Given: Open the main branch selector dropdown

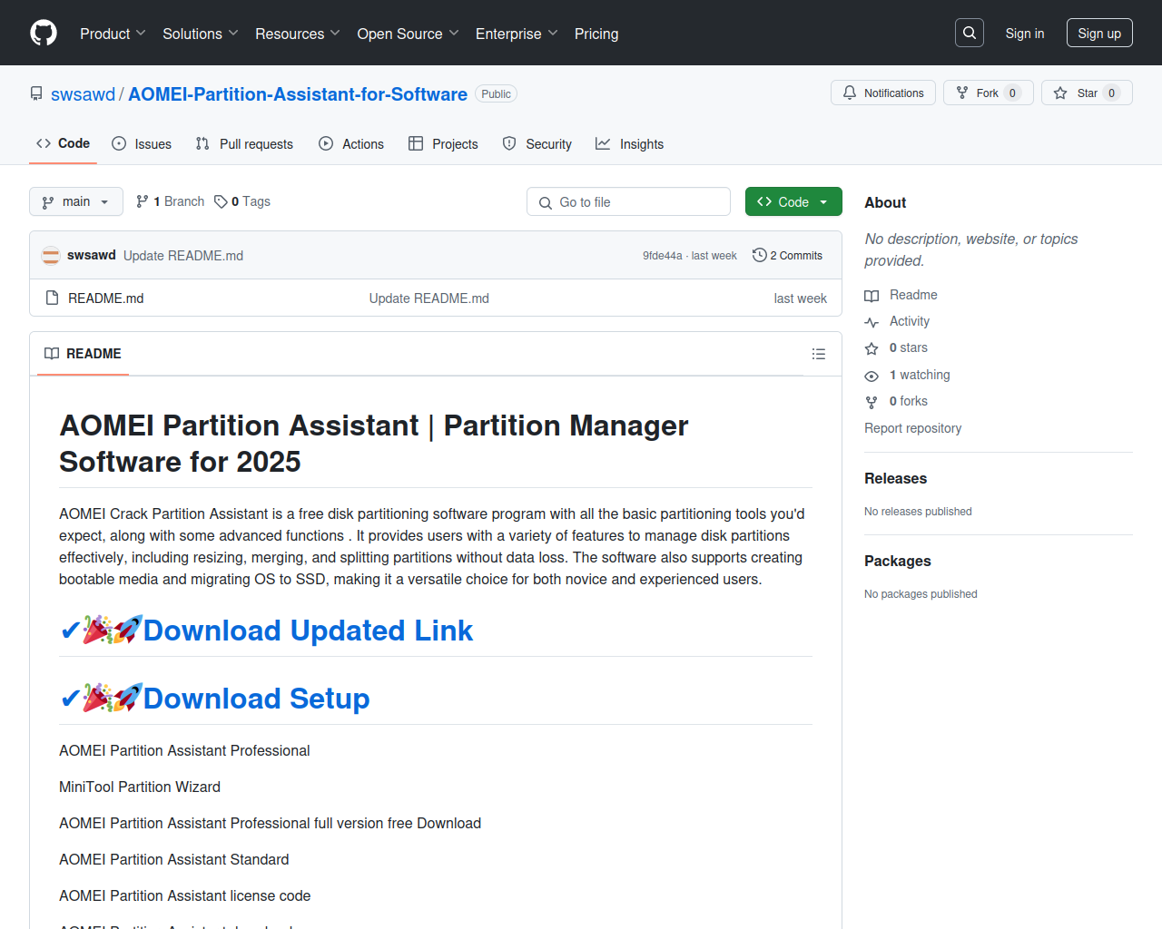Looking at the screenshot, I should pos(76,201).
